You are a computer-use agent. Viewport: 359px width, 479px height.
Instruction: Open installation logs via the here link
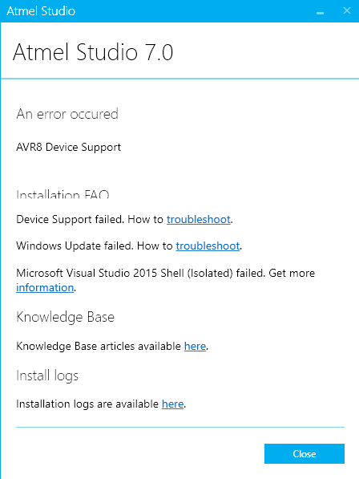[172, 404]
